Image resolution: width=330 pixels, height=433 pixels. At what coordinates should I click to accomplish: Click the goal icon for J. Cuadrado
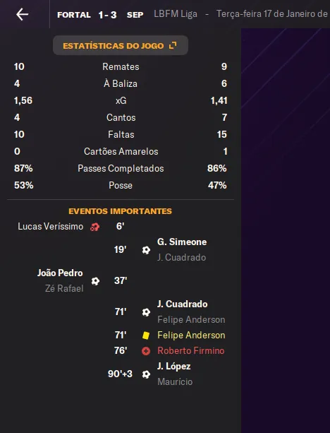coord(146,312)
